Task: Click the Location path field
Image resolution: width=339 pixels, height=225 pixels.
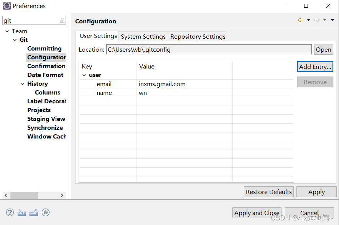Action: click(209, 50)
